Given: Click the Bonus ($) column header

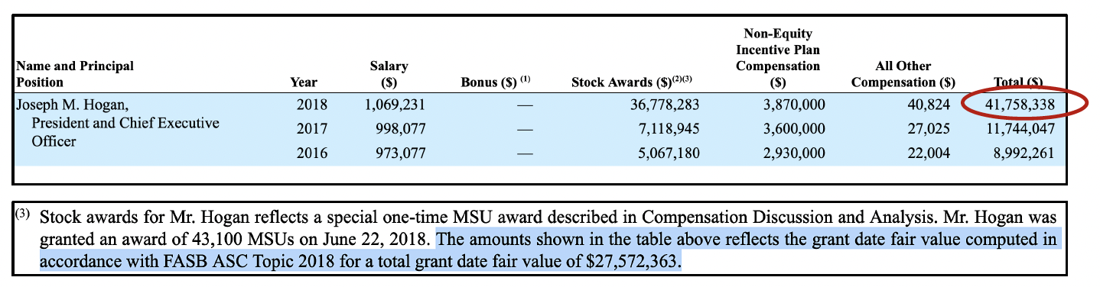Looking at the screenshot, I should (496, 82).
